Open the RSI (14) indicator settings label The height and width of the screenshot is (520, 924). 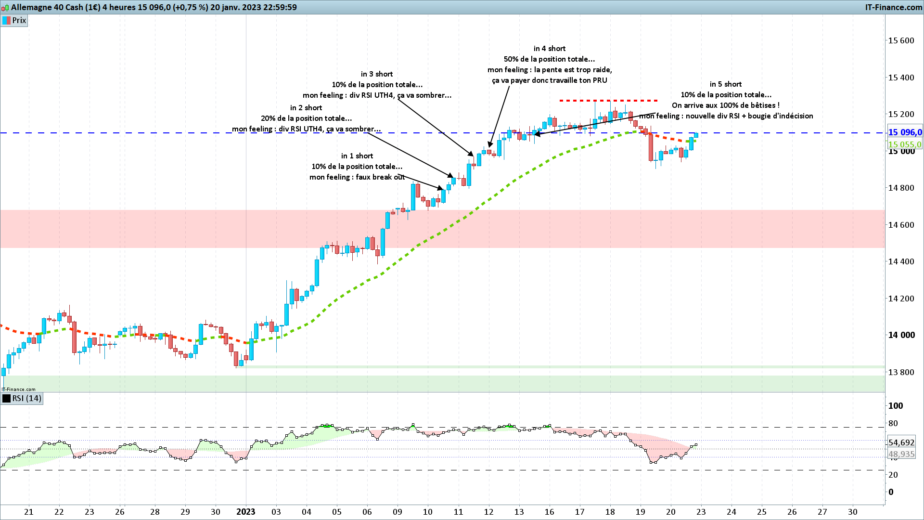coord(27,398)
